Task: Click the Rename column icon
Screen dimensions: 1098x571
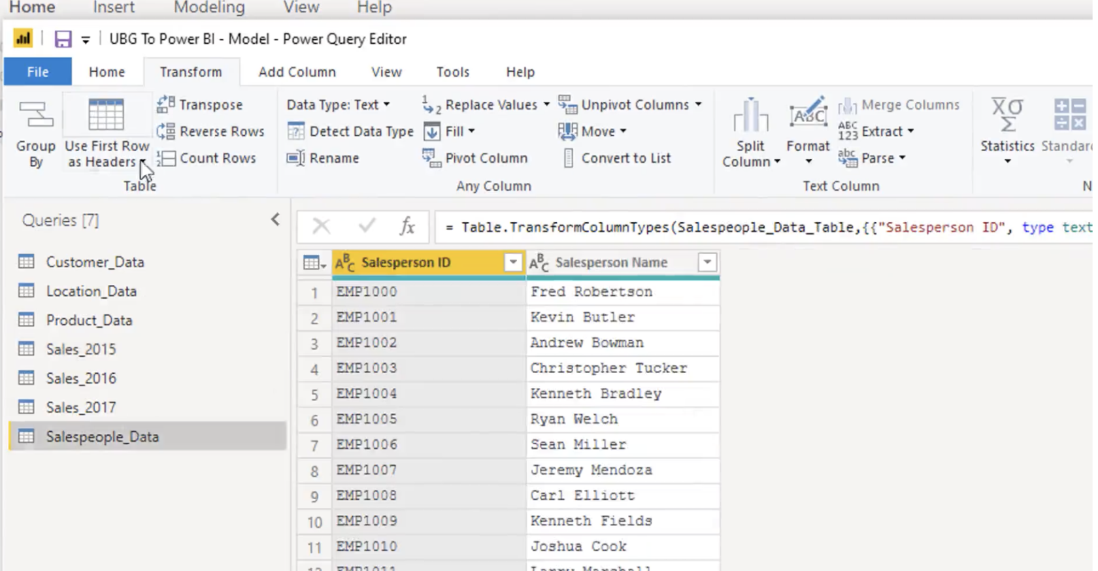Action: 296,158
